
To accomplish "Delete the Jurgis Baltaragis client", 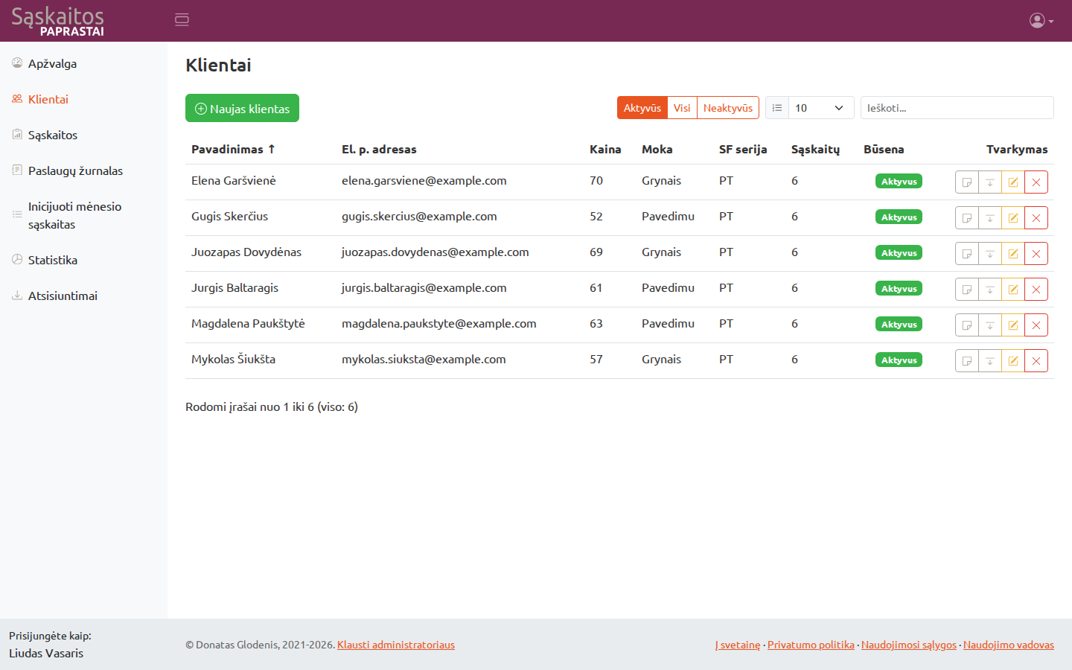I will pos(1036,290).
